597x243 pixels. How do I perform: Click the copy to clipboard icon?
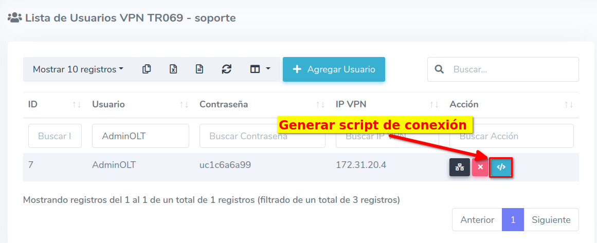[x=147, y=69]
